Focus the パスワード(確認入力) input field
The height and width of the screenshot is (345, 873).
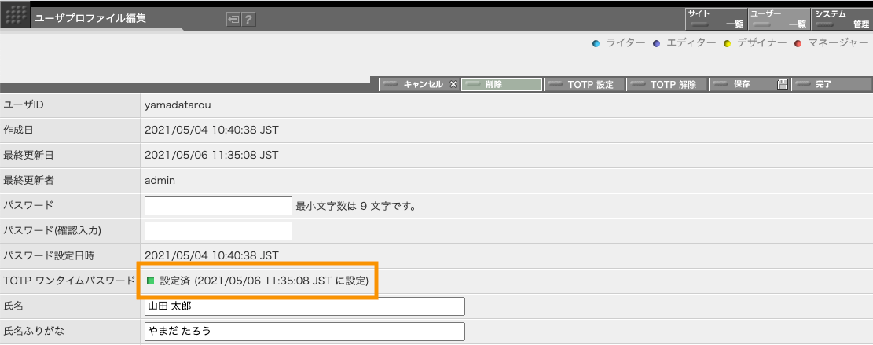point(218,231)
